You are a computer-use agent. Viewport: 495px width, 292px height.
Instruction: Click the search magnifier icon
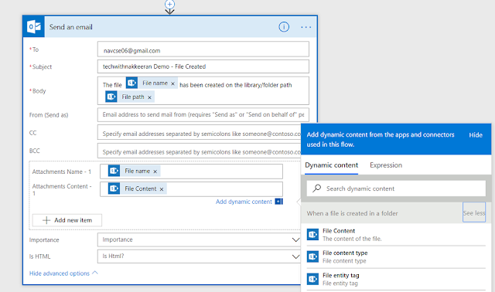point(316,188)
